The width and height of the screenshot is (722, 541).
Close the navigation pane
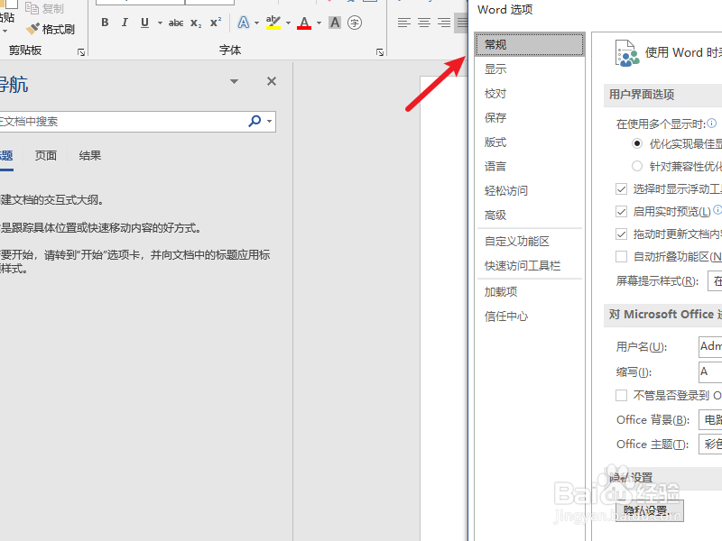tap(272, 81)
